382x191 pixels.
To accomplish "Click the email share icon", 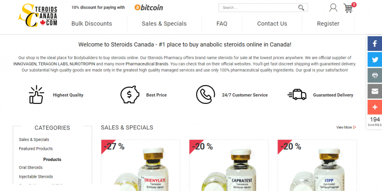I will pos(375,91).
